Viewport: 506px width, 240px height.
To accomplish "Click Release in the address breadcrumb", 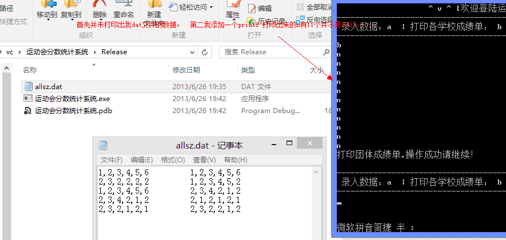I will [114, 52].
